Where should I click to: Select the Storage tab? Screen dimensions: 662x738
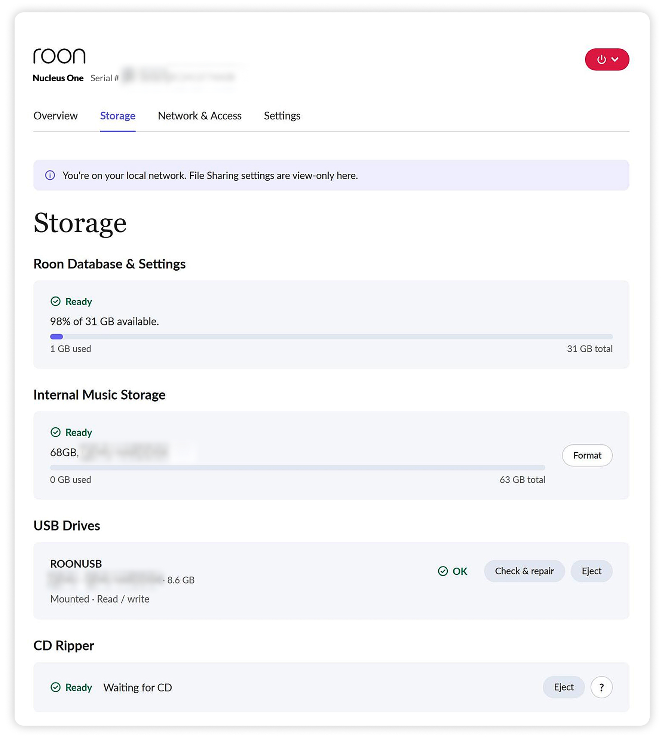[117, 116]
